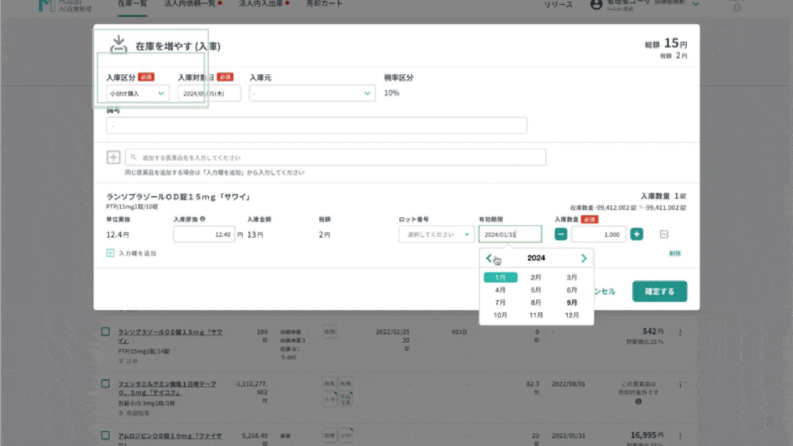The width and height of the screenshot is (793, 446).
Task: Open more menu for 16,995円 row
Action: tap(680, 436)
